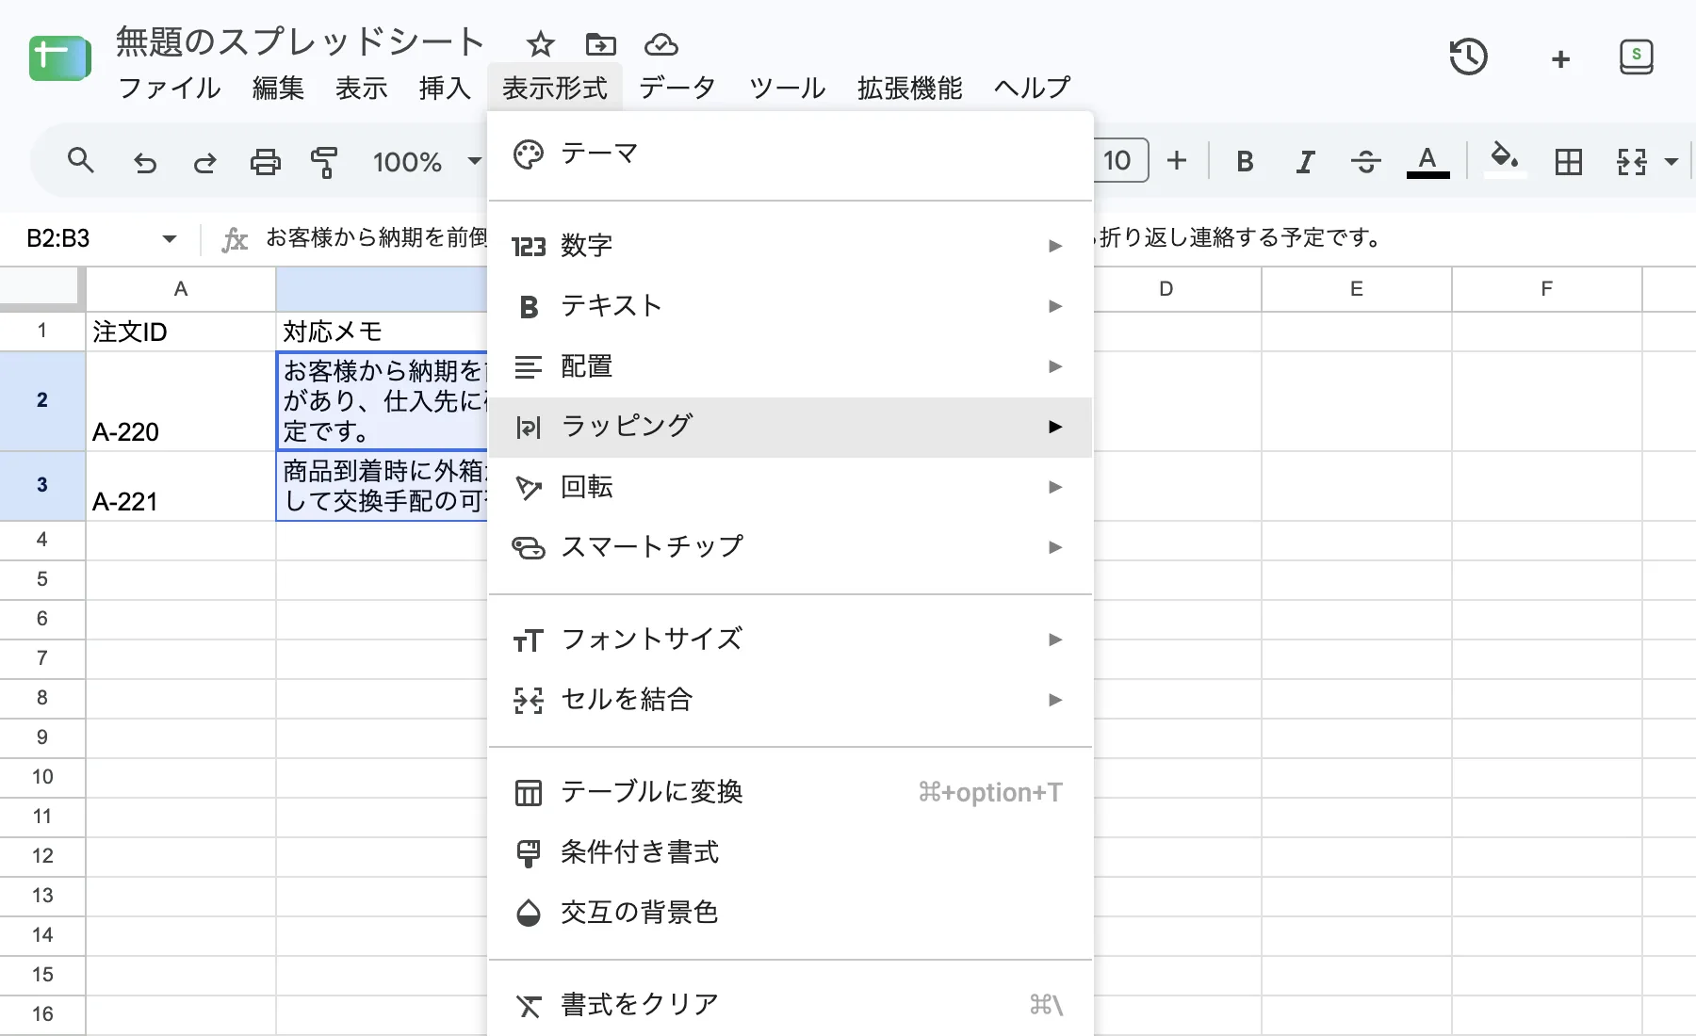Toggle strikethrough formatting

point(1365,162)
